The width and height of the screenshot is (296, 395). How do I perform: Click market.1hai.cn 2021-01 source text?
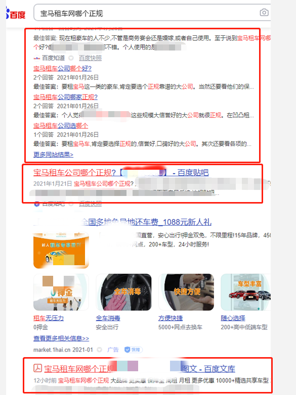click(63, 350)
